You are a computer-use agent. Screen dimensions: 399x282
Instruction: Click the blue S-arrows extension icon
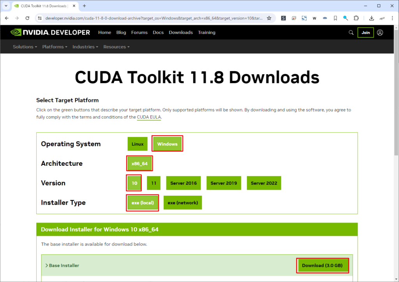(304, 18)
